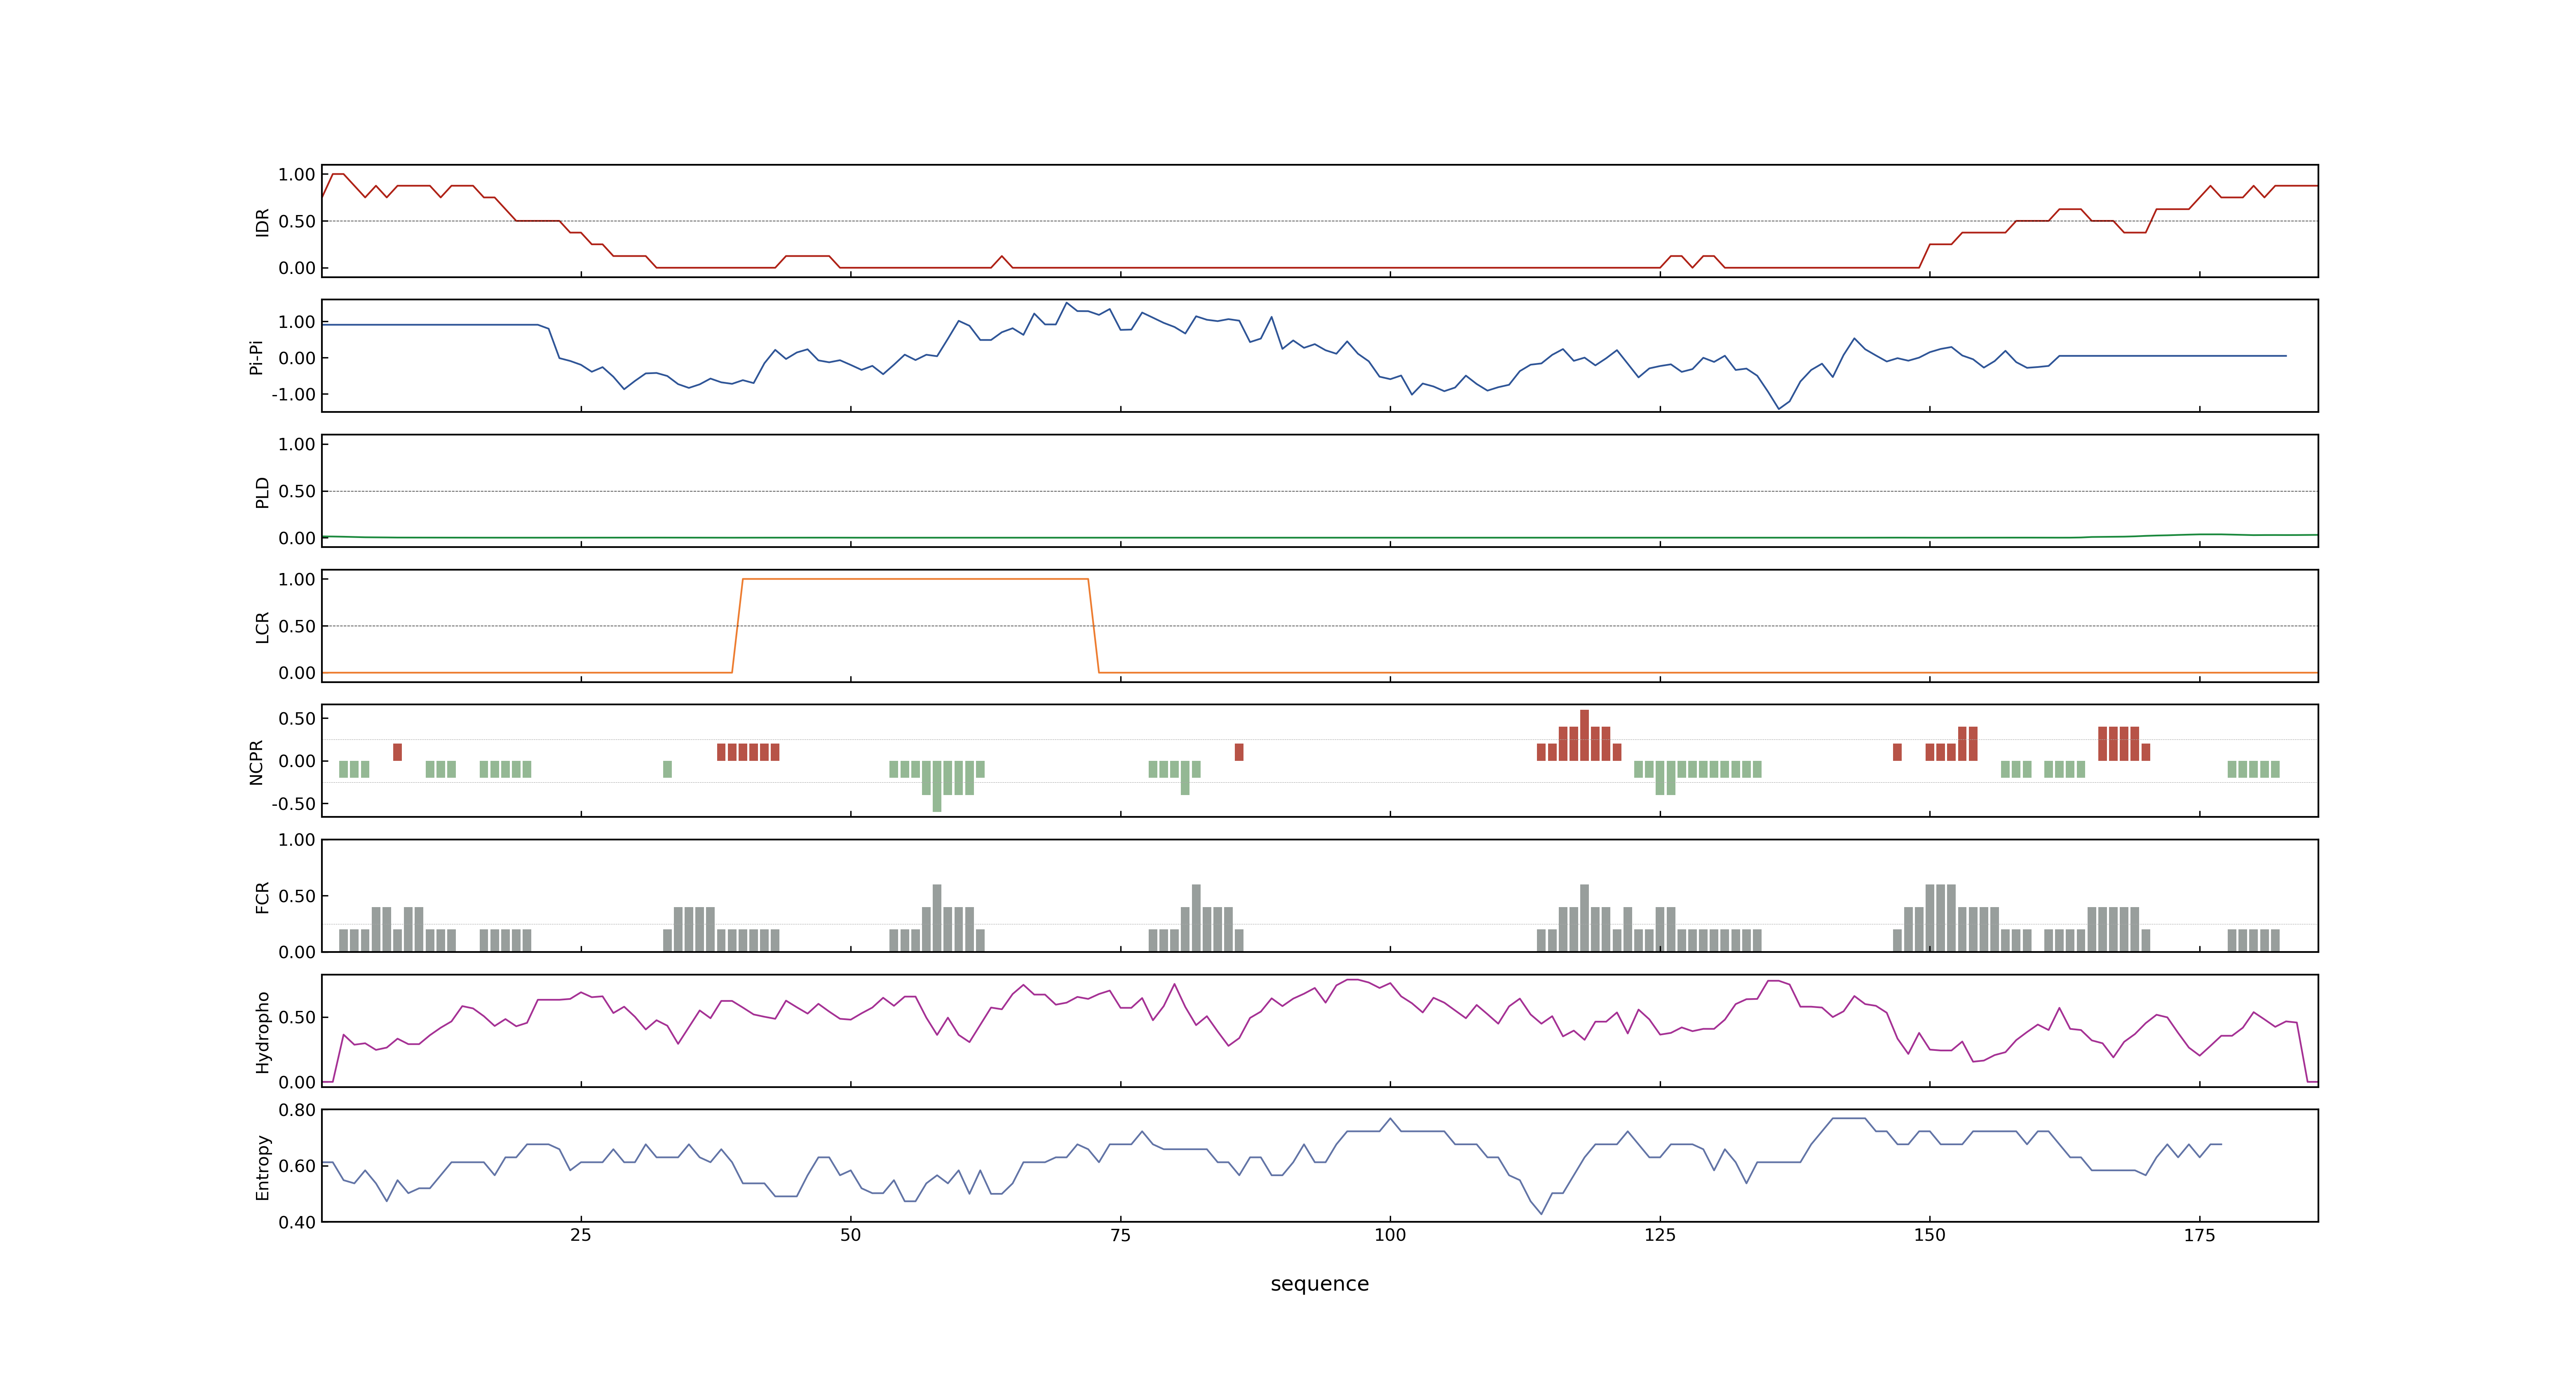Screen dimensions: 2576x1373
Task: Click the lowest Pi-Pi dip near residue 136
Action: click(1778, 408)
